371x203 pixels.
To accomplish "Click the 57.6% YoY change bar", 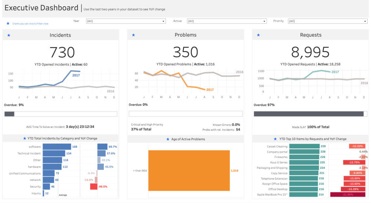I will pyautogui.click(x=102, y=153).
